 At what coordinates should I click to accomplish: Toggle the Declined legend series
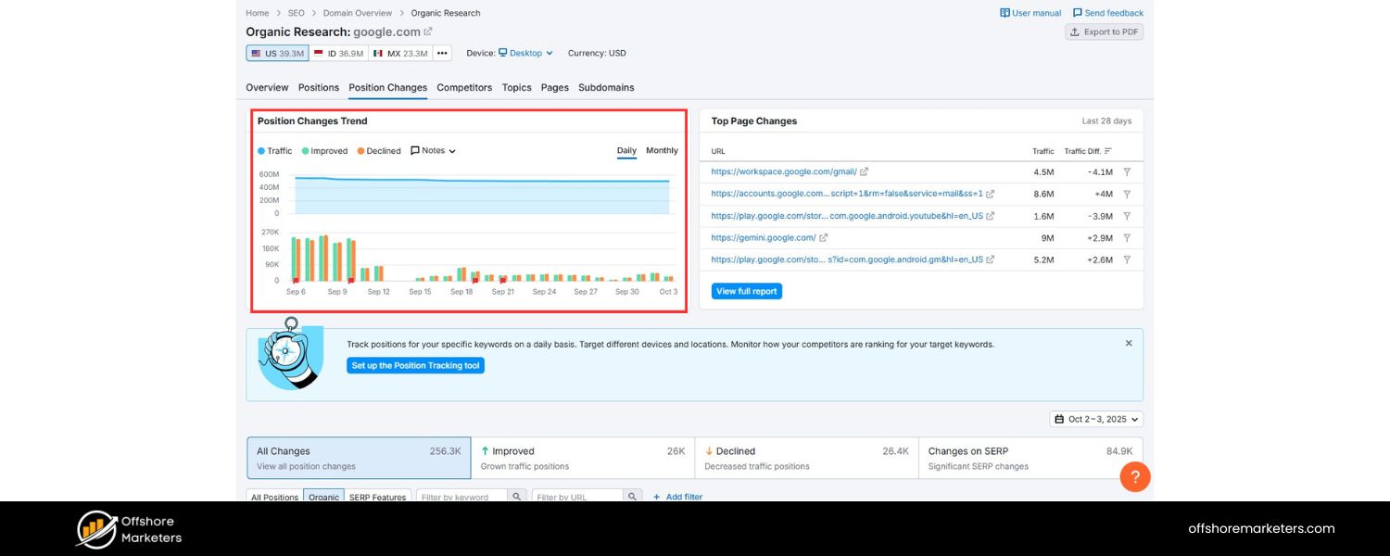click(x=379, y=151)
